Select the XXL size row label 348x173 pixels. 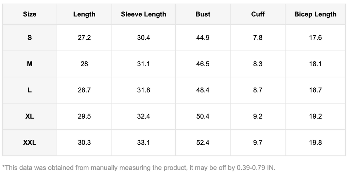point(30,143)
